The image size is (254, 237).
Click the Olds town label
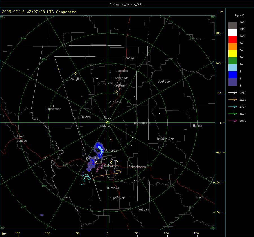click(108, 118)
